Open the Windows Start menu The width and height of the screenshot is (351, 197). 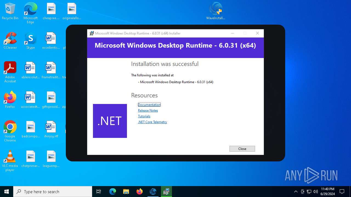[7, 192]
